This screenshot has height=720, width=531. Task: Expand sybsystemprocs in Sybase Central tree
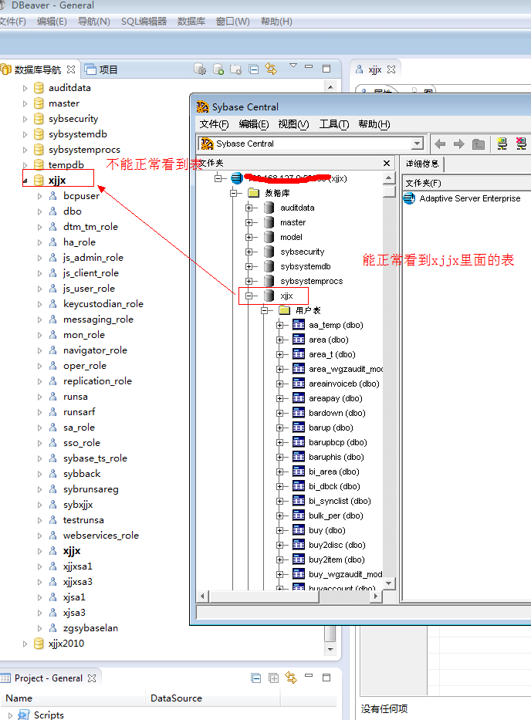[249, 281]
